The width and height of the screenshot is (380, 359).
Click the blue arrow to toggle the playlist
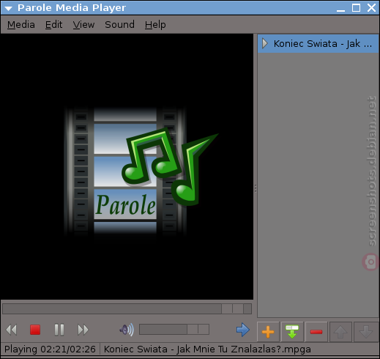(243, 330)
